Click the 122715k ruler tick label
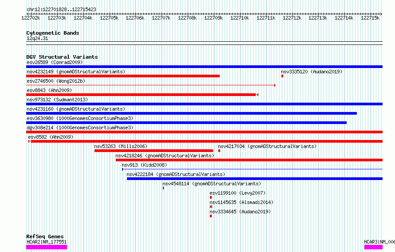This screenshot has height=252, width=395. (370, 18)
